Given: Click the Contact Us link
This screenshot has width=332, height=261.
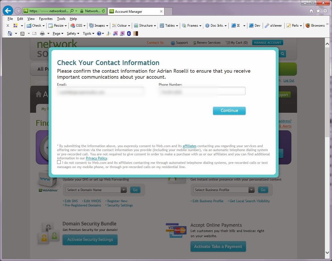Looking at the screenshot, I should [x=155, y=43].
